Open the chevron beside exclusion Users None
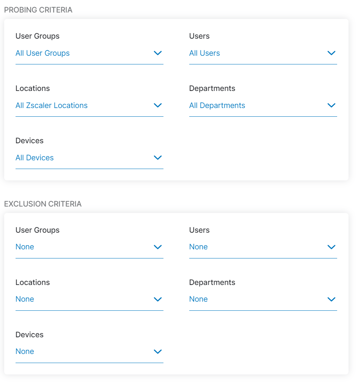The image size is (358, 382). pos(331,247)
